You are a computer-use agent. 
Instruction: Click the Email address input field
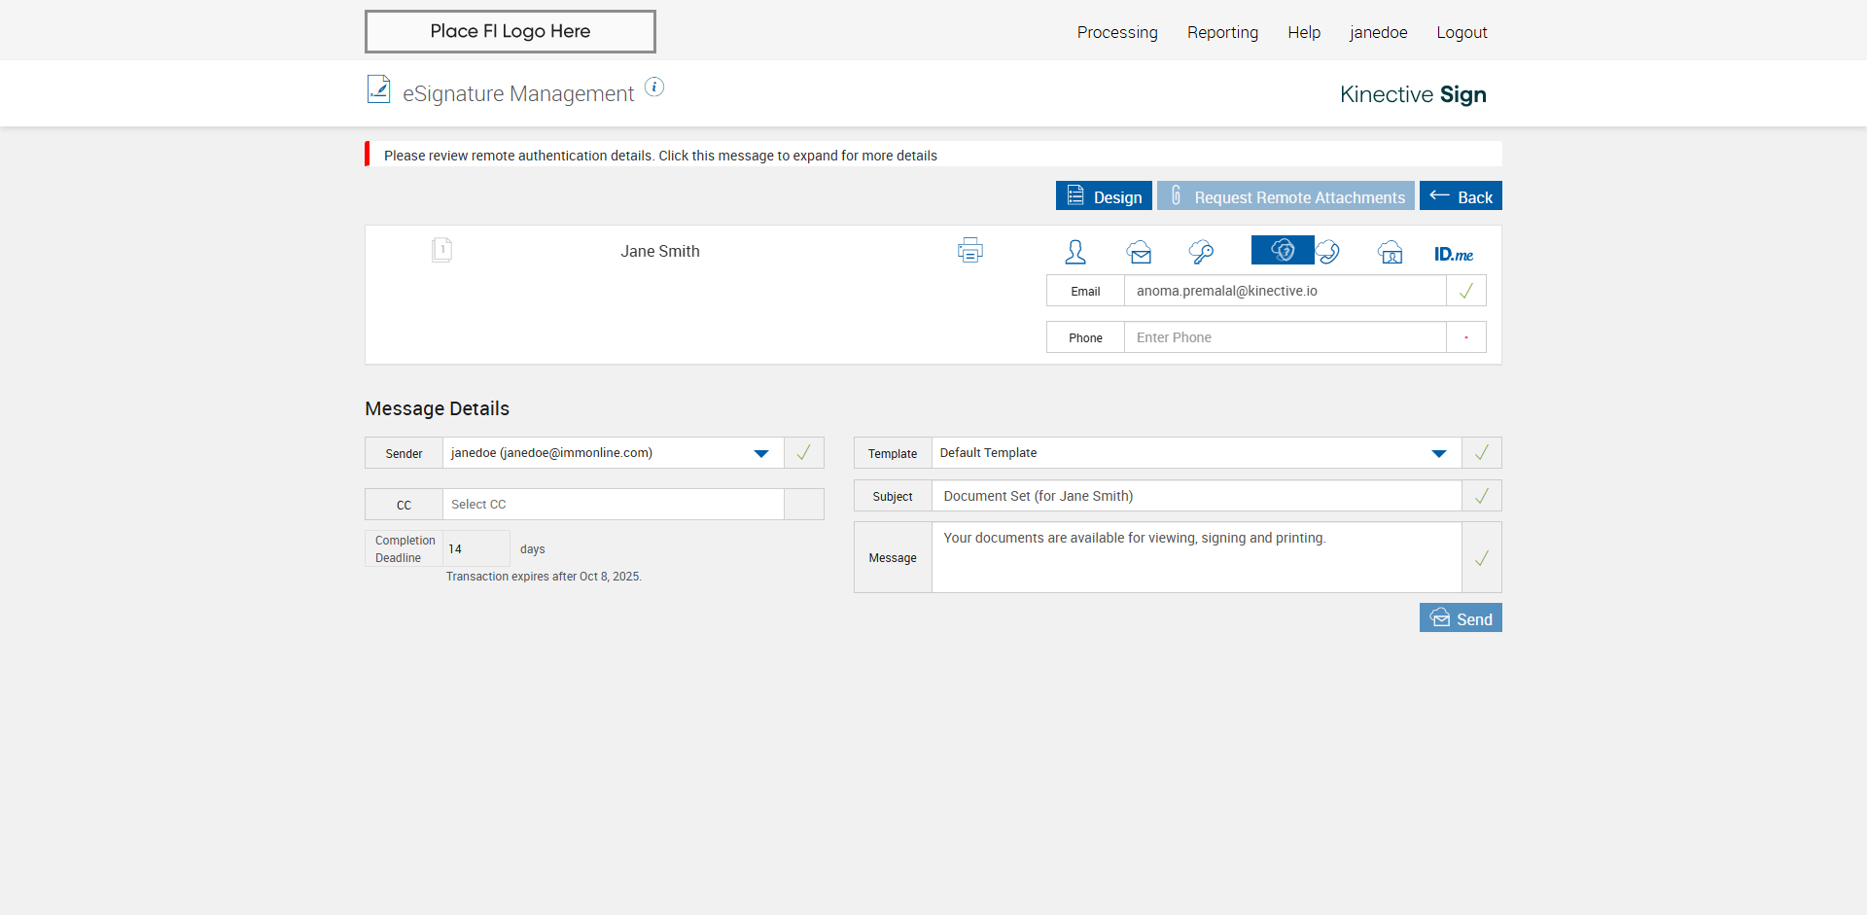click(1286, 291)
